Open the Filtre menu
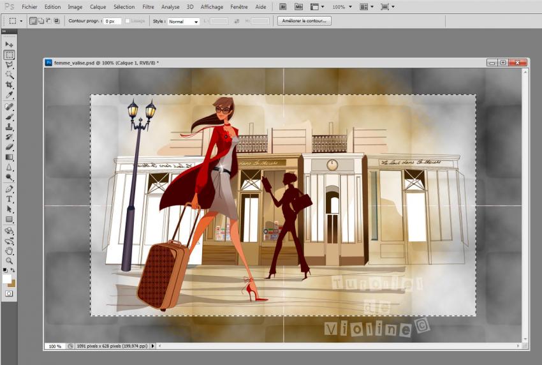The height and width of the screenshot is (365, 542). [148, 7]
